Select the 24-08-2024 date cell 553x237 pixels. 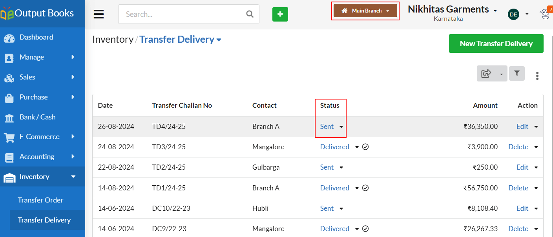tap(116, 147)
